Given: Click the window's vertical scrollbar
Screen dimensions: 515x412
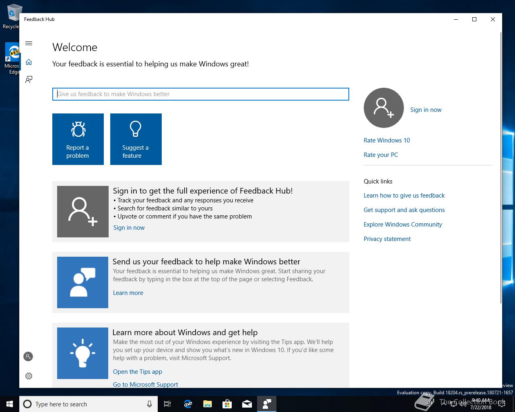Looking at the screenshot, I should click(x=500, y=167).
